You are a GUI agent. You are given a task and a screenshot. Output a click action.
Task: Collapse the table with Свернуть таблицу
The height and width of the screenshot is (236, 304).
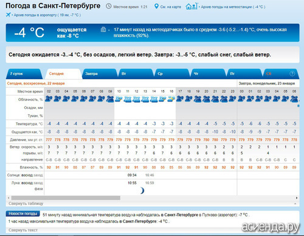pyautogui.click(x=26, y=203)
